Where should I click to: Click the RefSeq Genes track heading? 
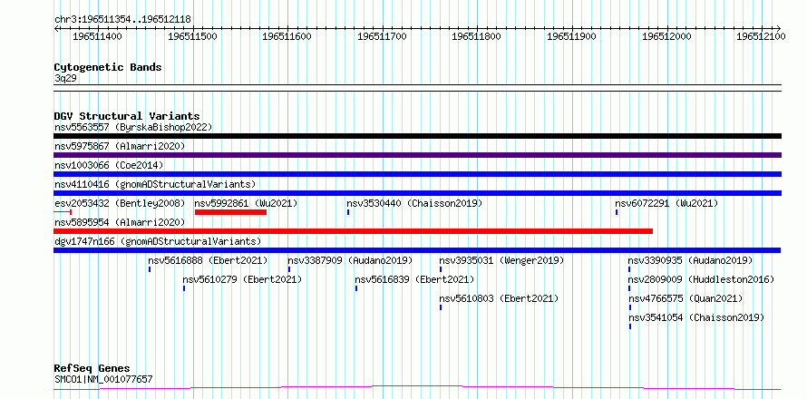[92, 368]
